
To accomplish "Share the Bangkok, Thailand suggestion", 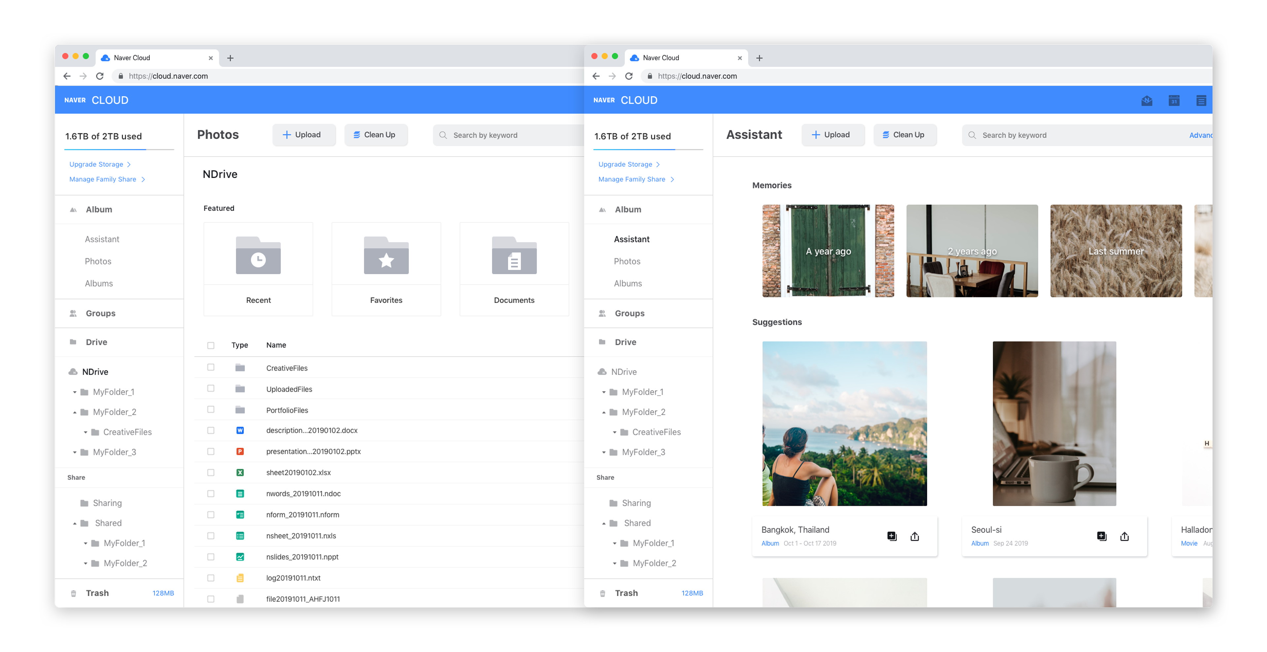I will [914, 536].
